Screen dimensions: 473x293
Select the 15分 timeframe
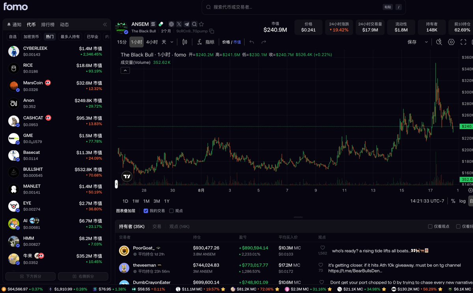tap(122, 42)
